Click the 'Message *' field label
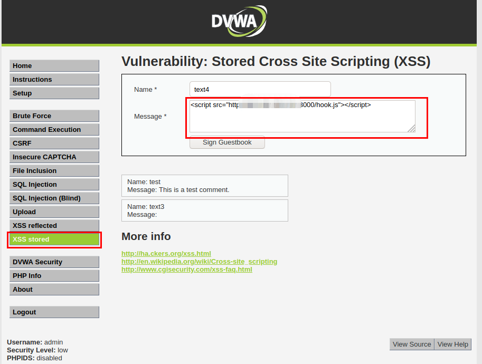The height and width of the screenshot is (364, 482). [x=150, y=117]
